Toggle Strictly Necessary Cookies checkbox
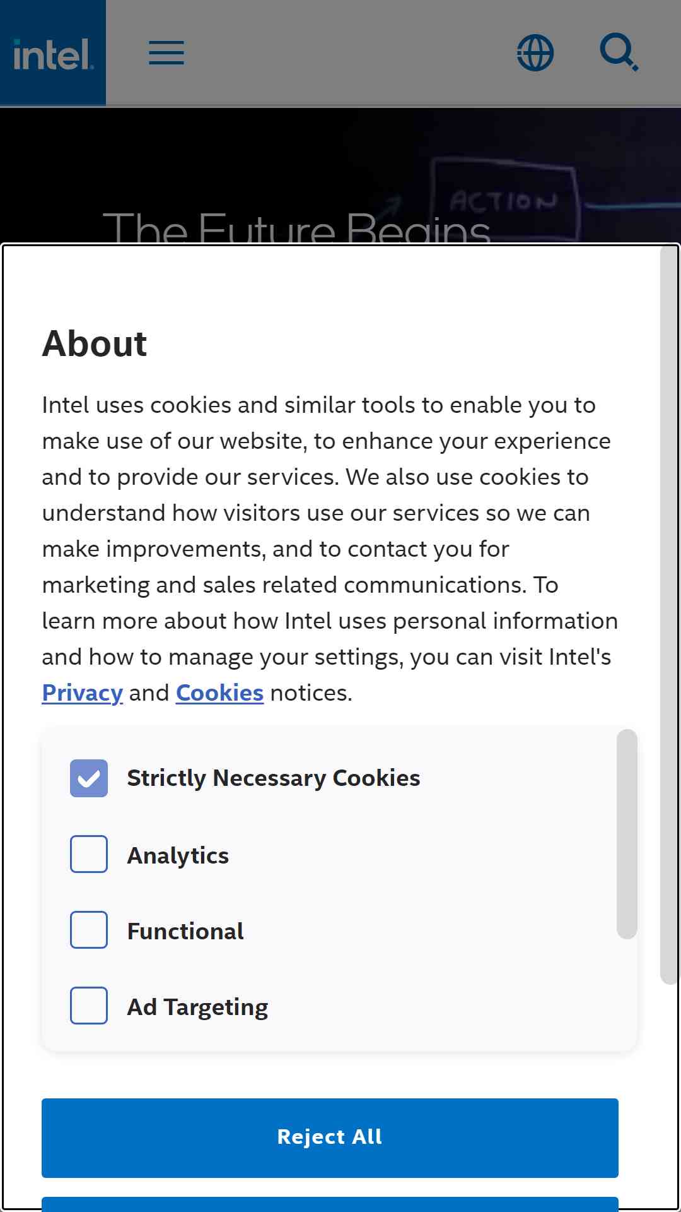681x1212 pixels. [x=89, y=778]
